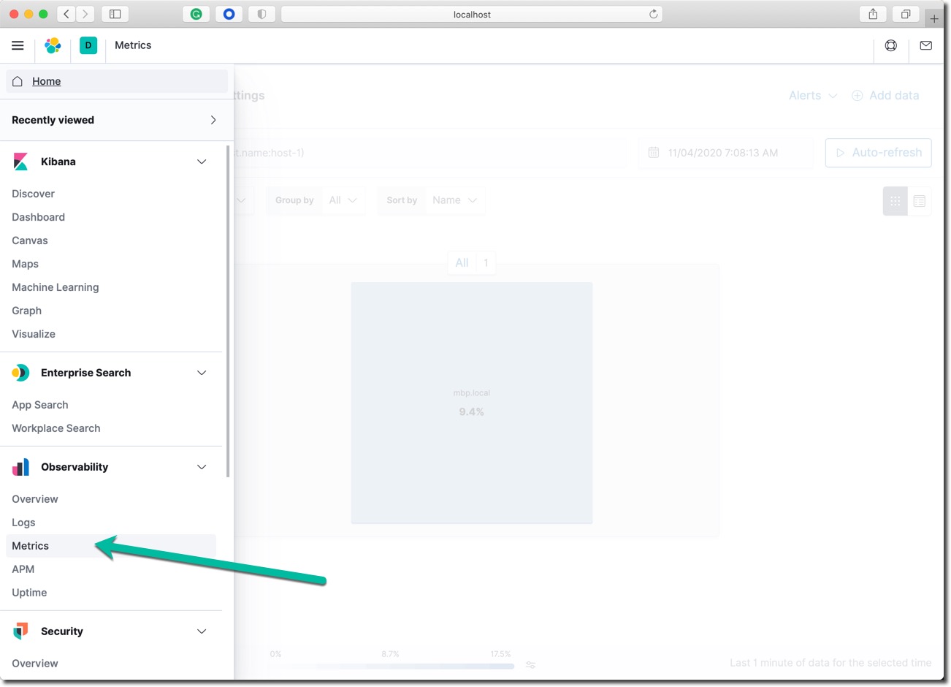This screenshot has height=687, width=951.
Task: Open Visualize in side navigation
Action: (x=34, y=334)
